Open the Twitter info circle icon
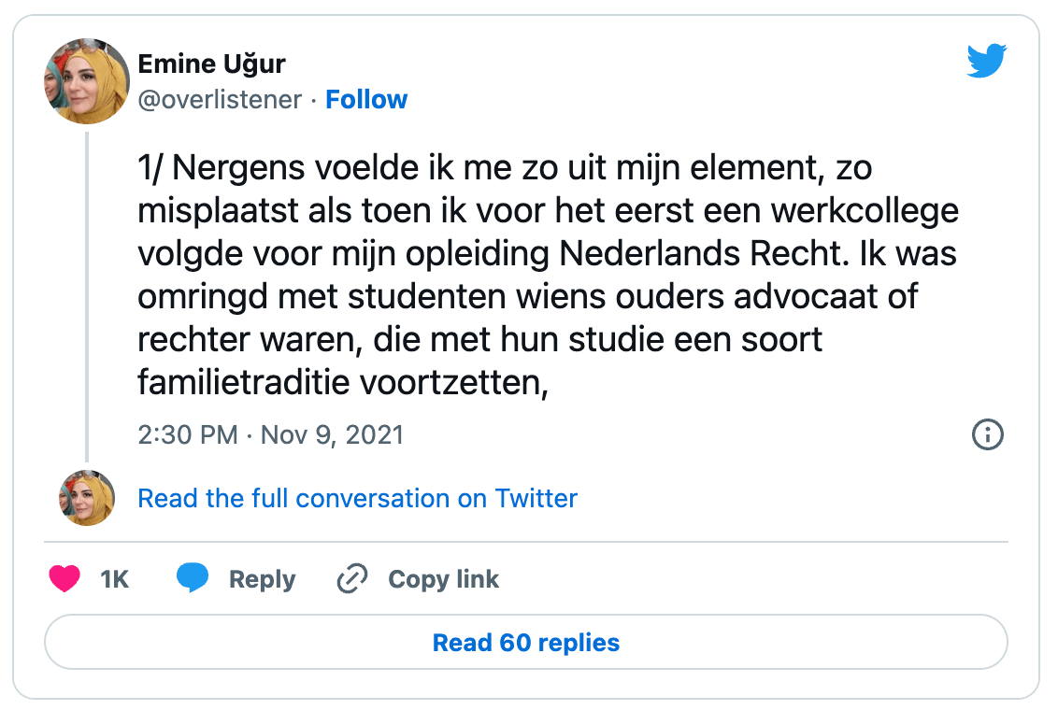 [x=988, y=434]
